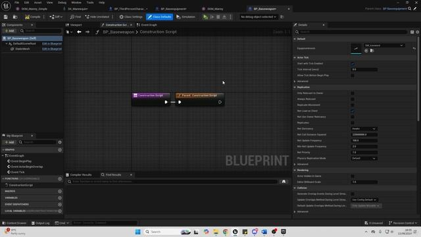
Task: Click the Stop playback icon
Action: click(x=218, y=16)
